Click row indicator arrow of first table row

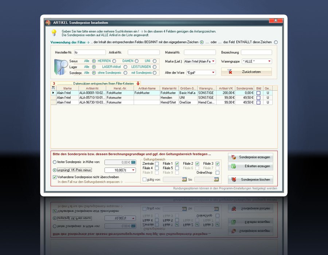click(53, 93)
